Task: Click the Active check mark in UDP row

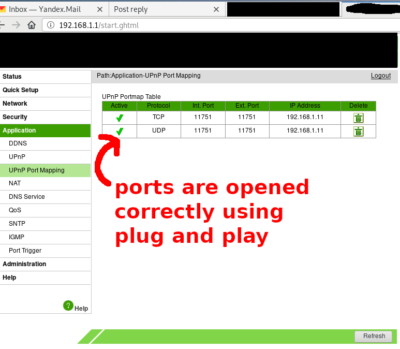Action: [x=120, y=132]
